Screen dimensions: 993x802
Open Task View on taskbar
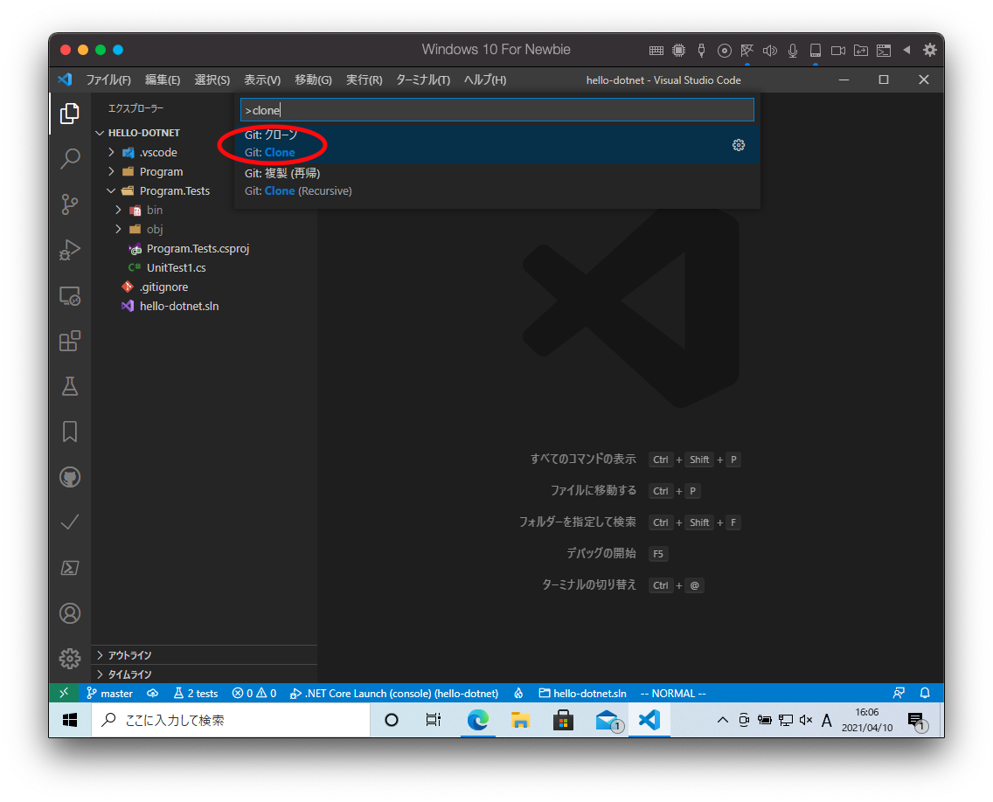(x=434, y=720)
